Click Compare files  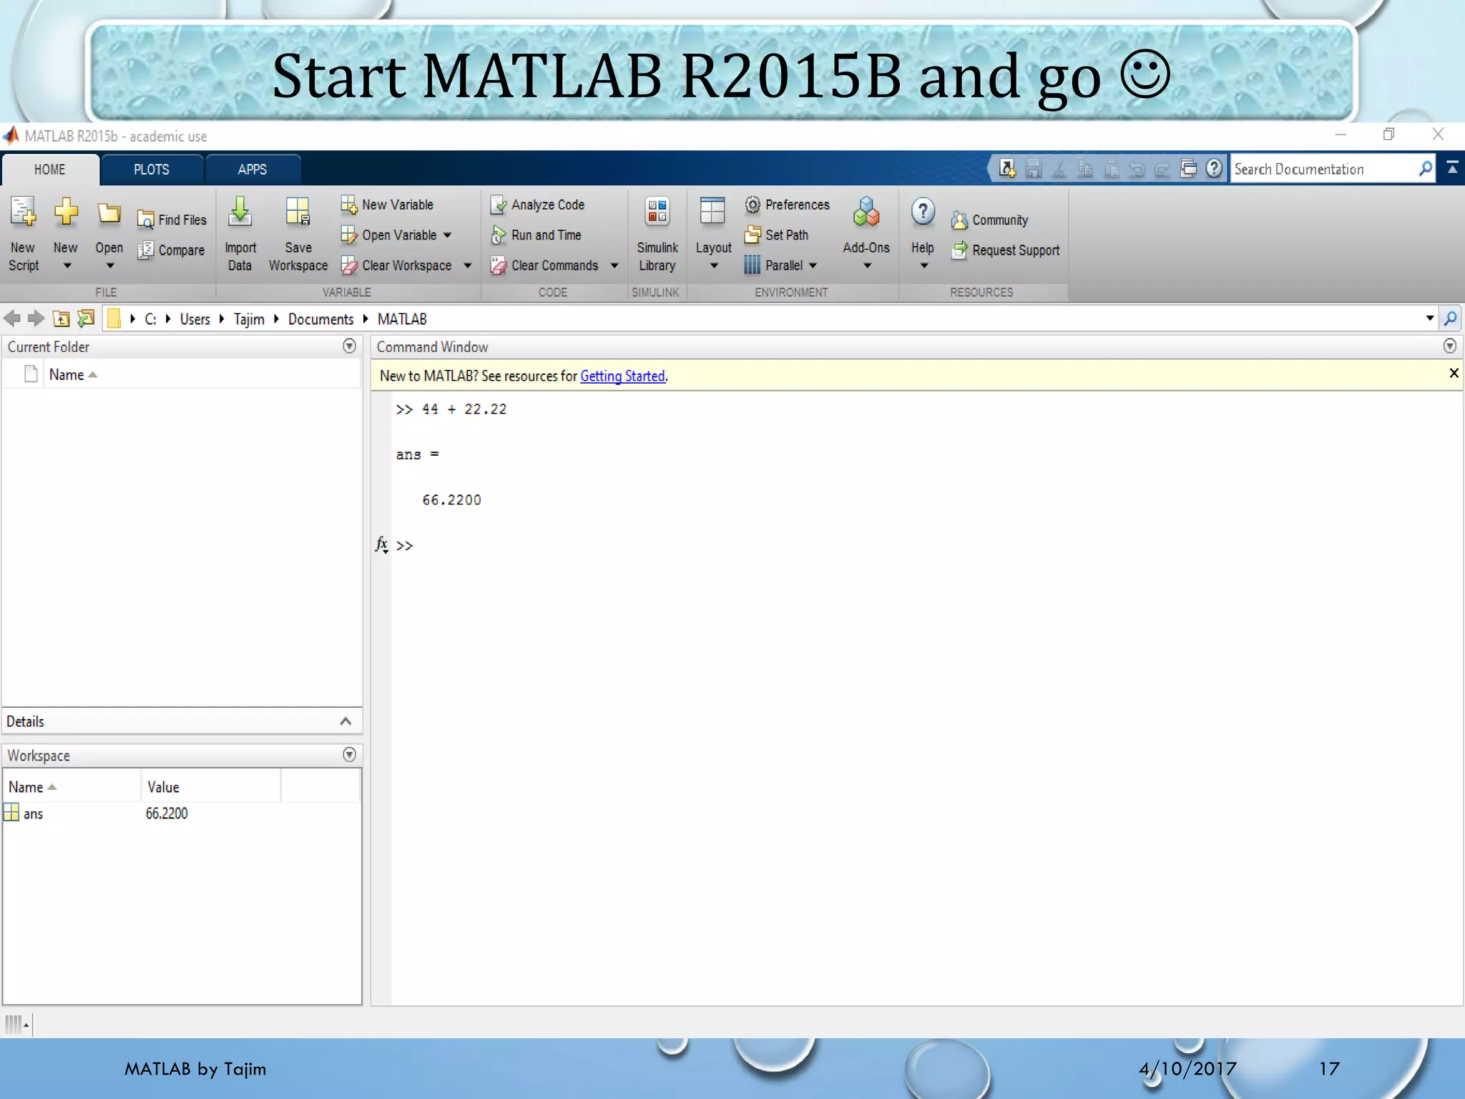tap(172, 250)
